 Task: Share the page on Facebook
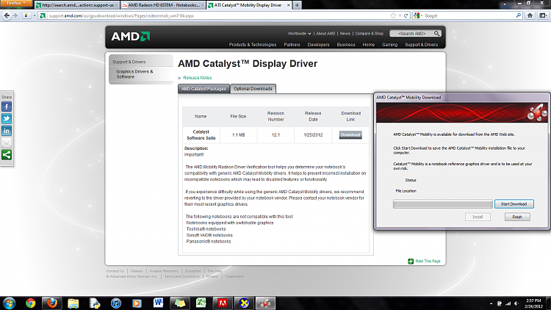coord(7,107)
